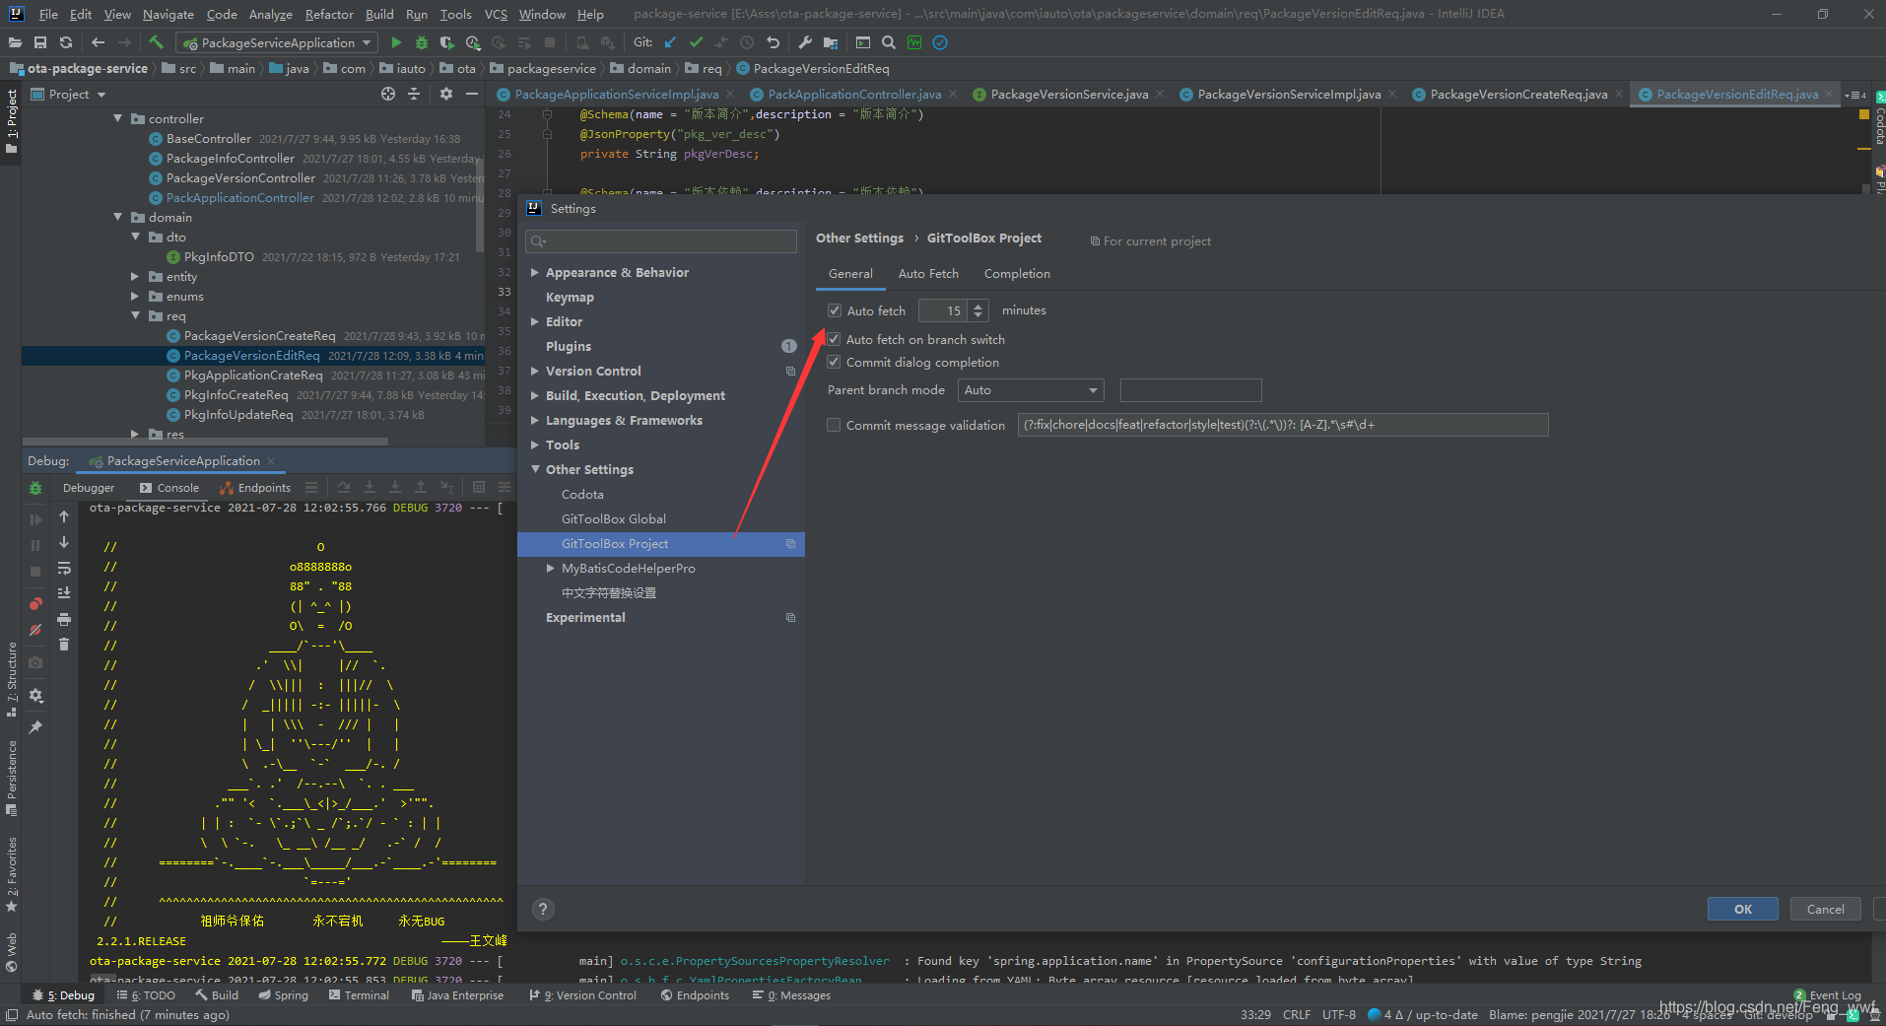Increase Auto fetch minutes with the stepper
The width and height of the screenshot is (1886, 1026).
[977, 305]
